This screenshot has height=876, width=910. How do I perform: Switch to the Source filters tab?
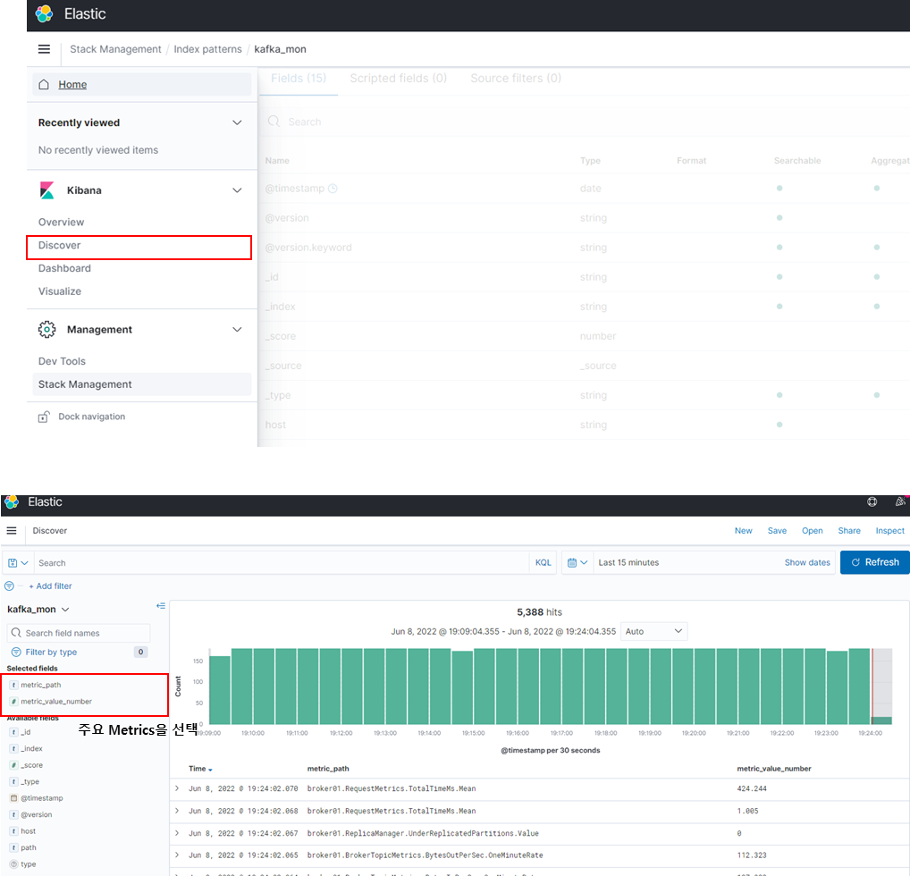(x=516, y=78)
